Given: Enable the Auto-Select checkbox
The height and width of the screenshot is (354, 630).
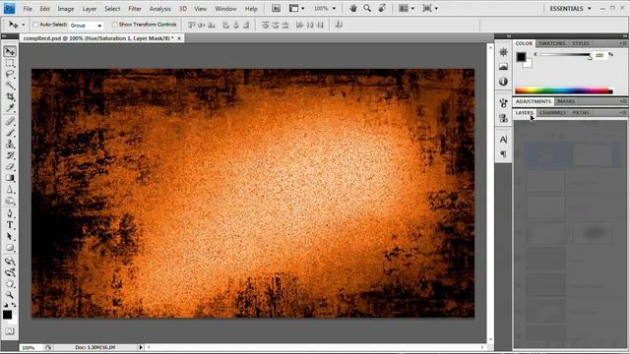Looking at the screenshot, I should [35, 25].
